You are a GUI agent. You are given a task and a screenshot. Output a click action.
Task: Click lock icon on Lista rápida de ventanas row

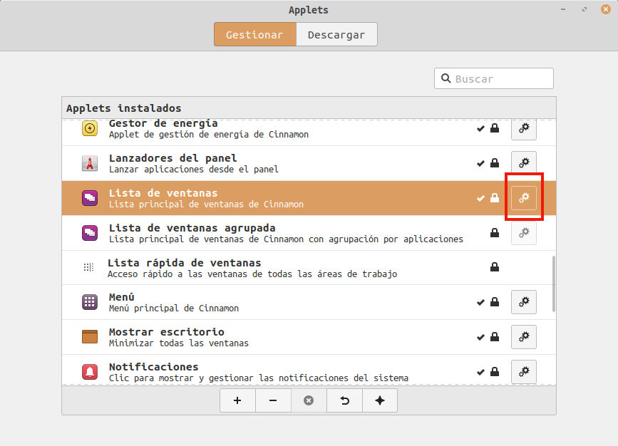[495, 267]
